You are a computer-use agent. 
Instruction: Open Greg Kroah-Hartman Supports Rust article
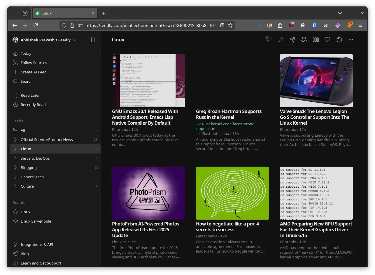(229, 114)
